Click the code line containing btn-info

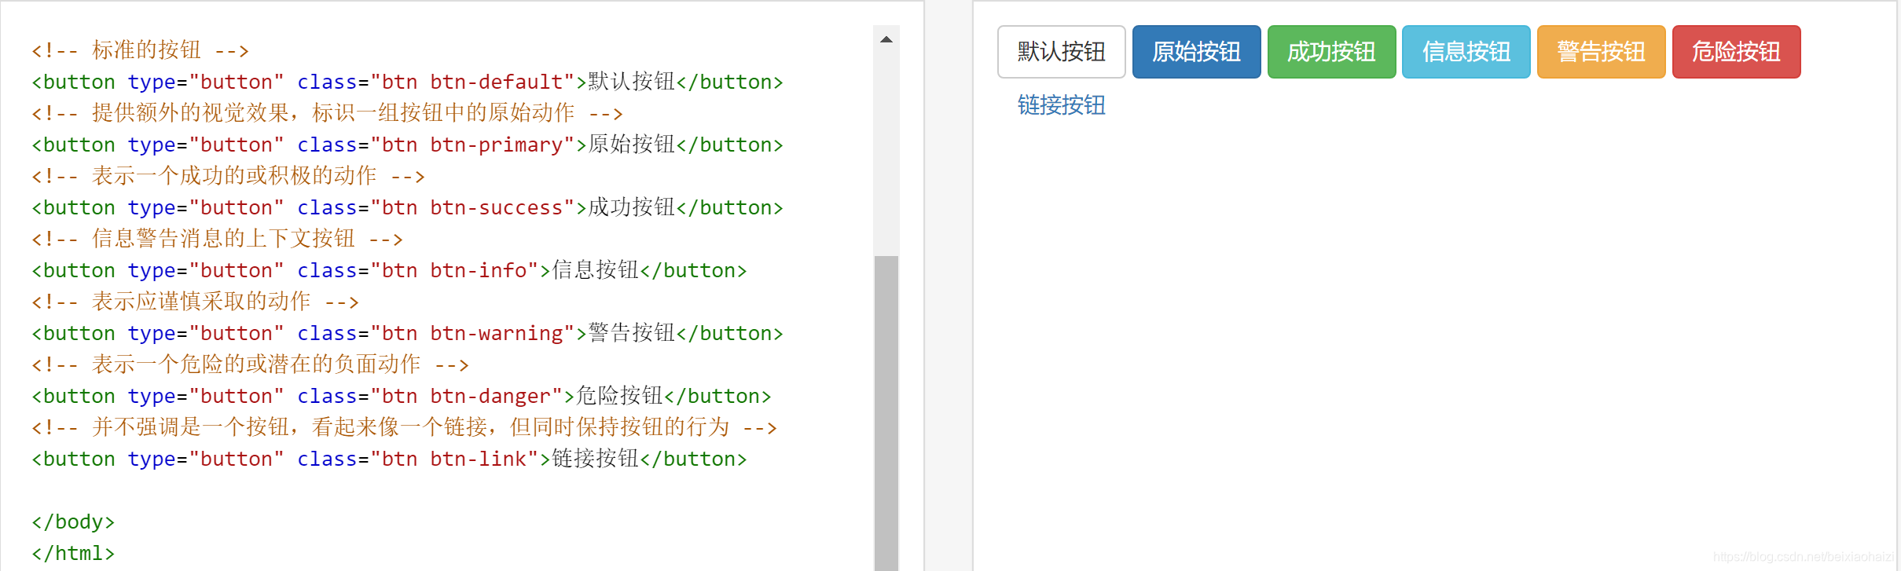(389, 270)
